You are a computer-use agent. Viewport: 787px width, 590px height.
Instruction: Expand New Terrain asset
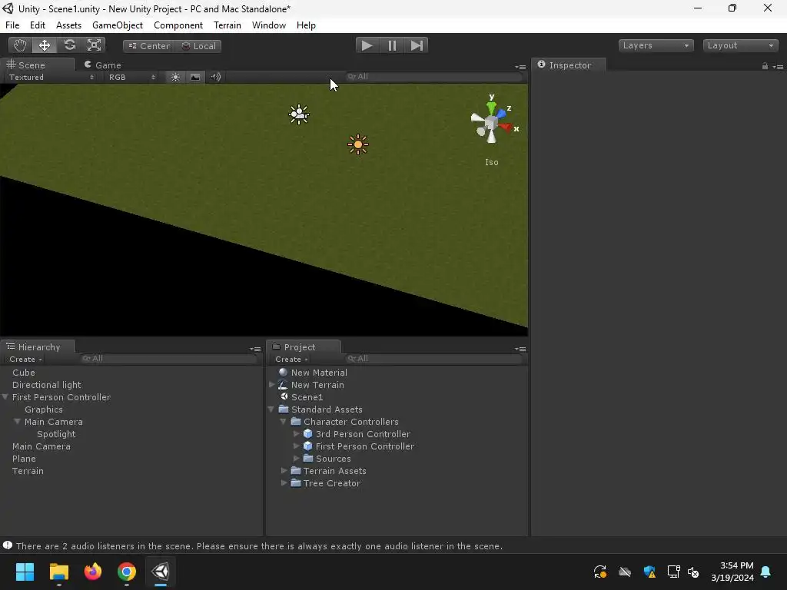[x=271, y=385]
